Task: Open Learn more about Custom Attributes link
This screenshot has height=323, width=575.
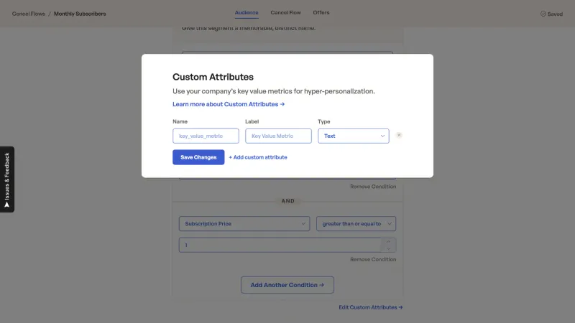Action: 229,104
